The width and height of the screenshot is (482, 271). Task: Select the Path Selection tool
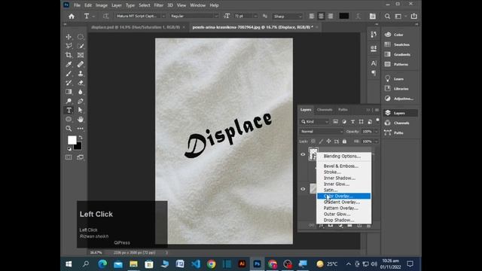(81, 111)
